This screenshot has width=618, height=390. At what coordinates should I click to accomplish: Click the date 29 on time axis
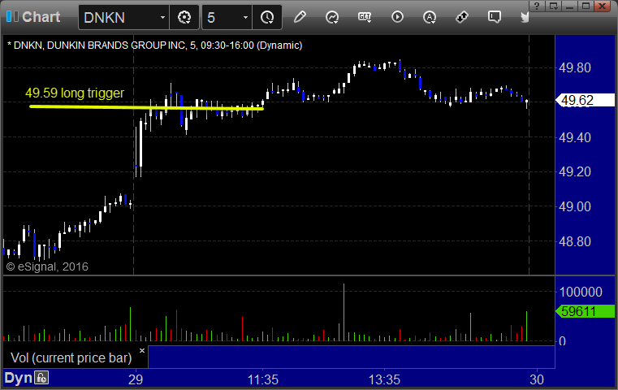[136, 379]
